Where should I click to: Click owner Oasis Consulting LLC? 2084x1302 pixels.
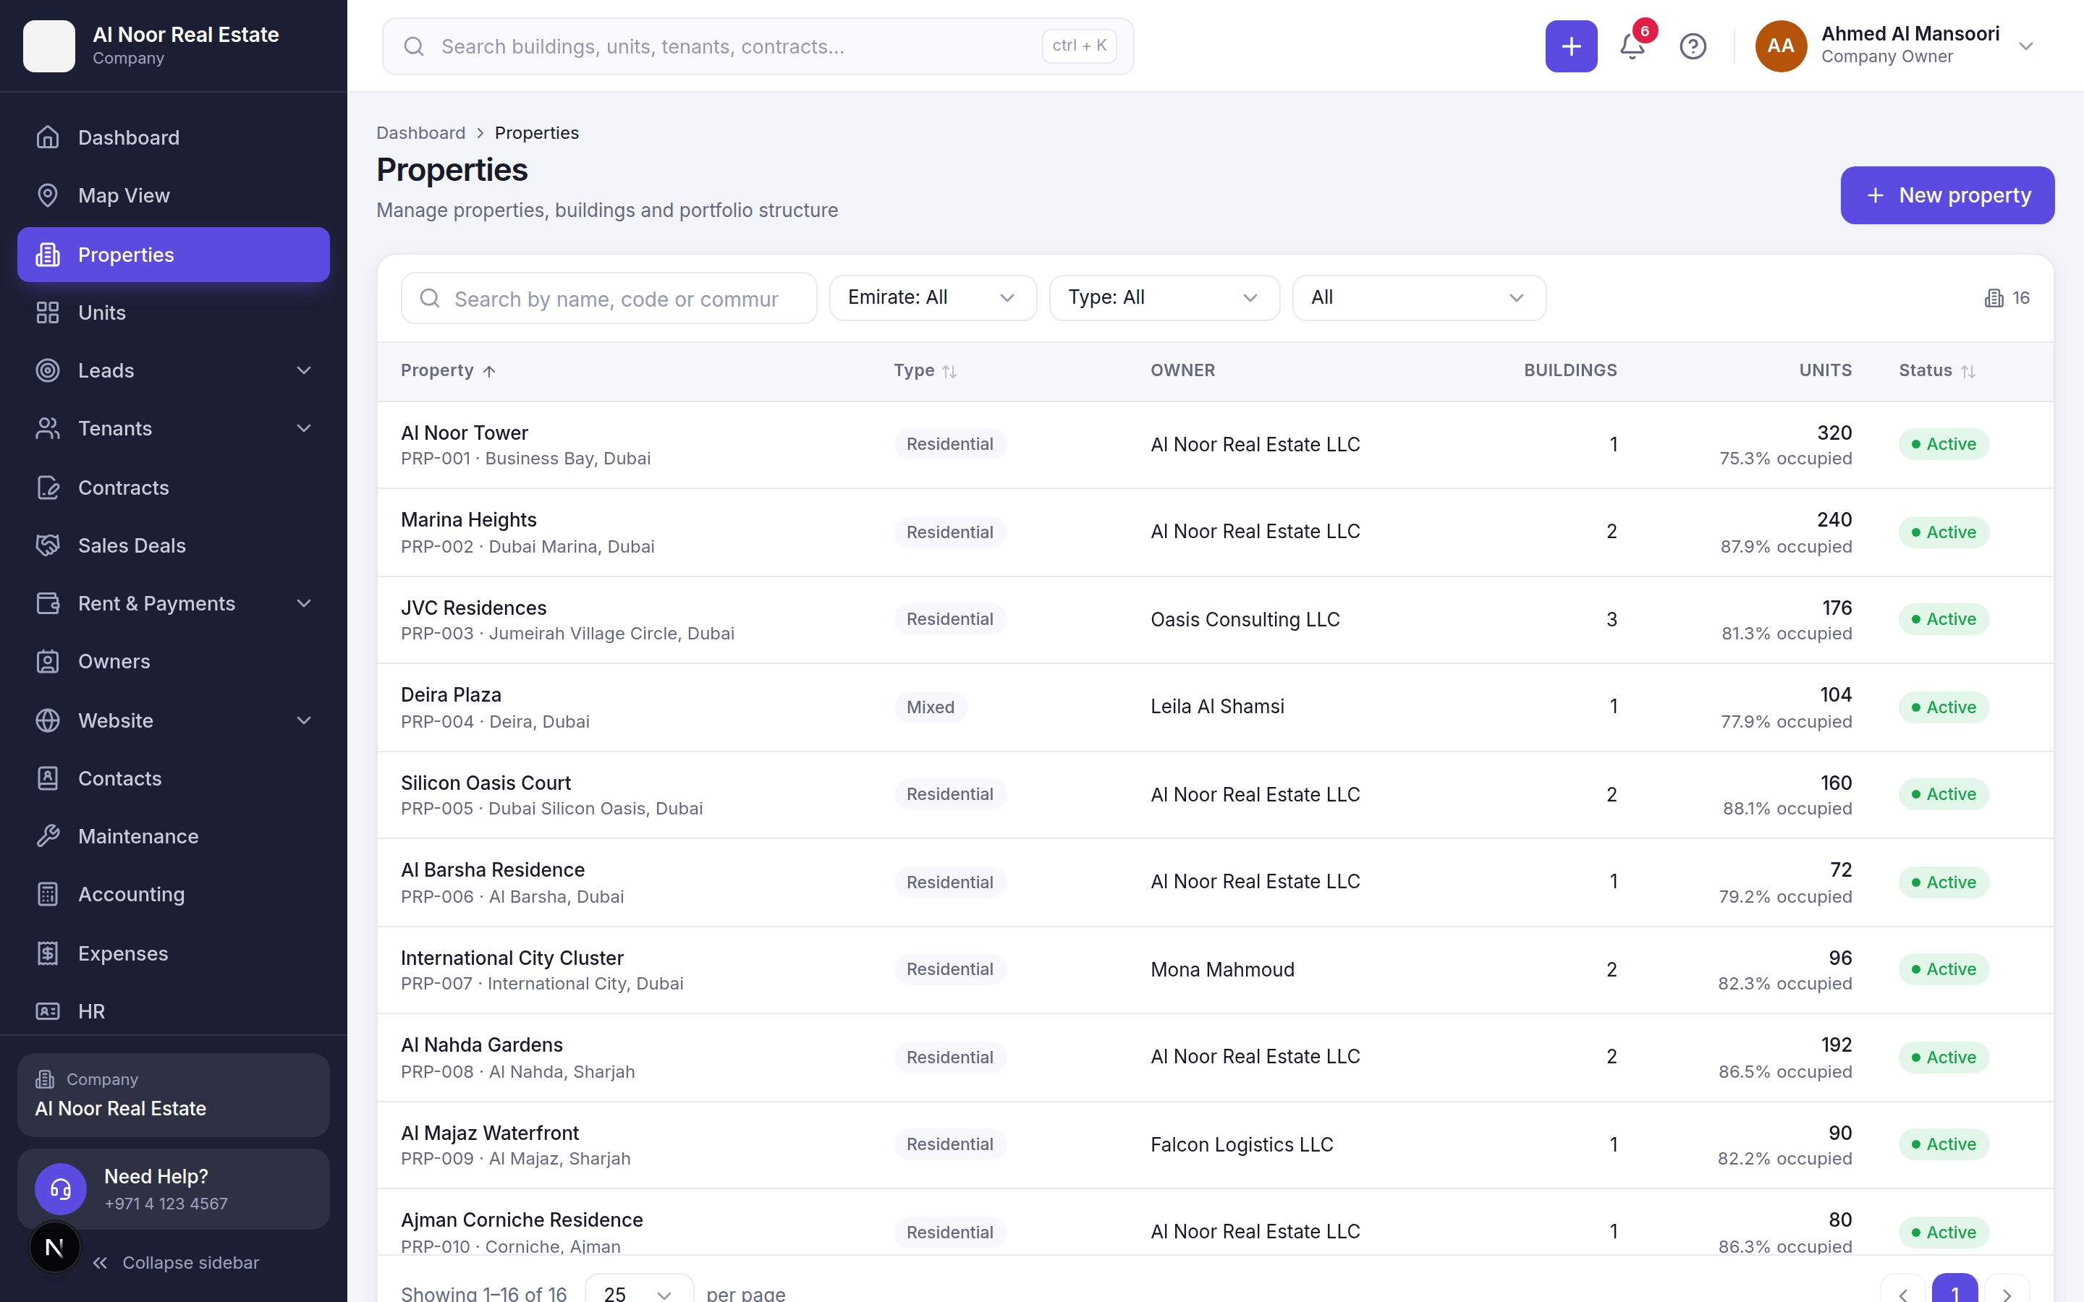(1245, 619)
